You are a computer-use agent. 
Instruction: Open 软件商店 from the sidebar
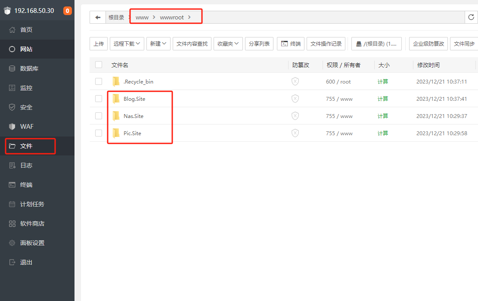pyautogui.click(x=32, y=223)
